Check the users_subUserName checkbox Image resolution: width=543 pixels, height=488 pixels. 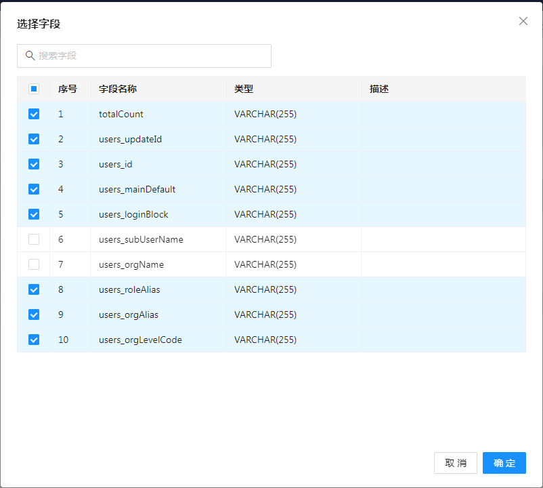tap(34, 239)
